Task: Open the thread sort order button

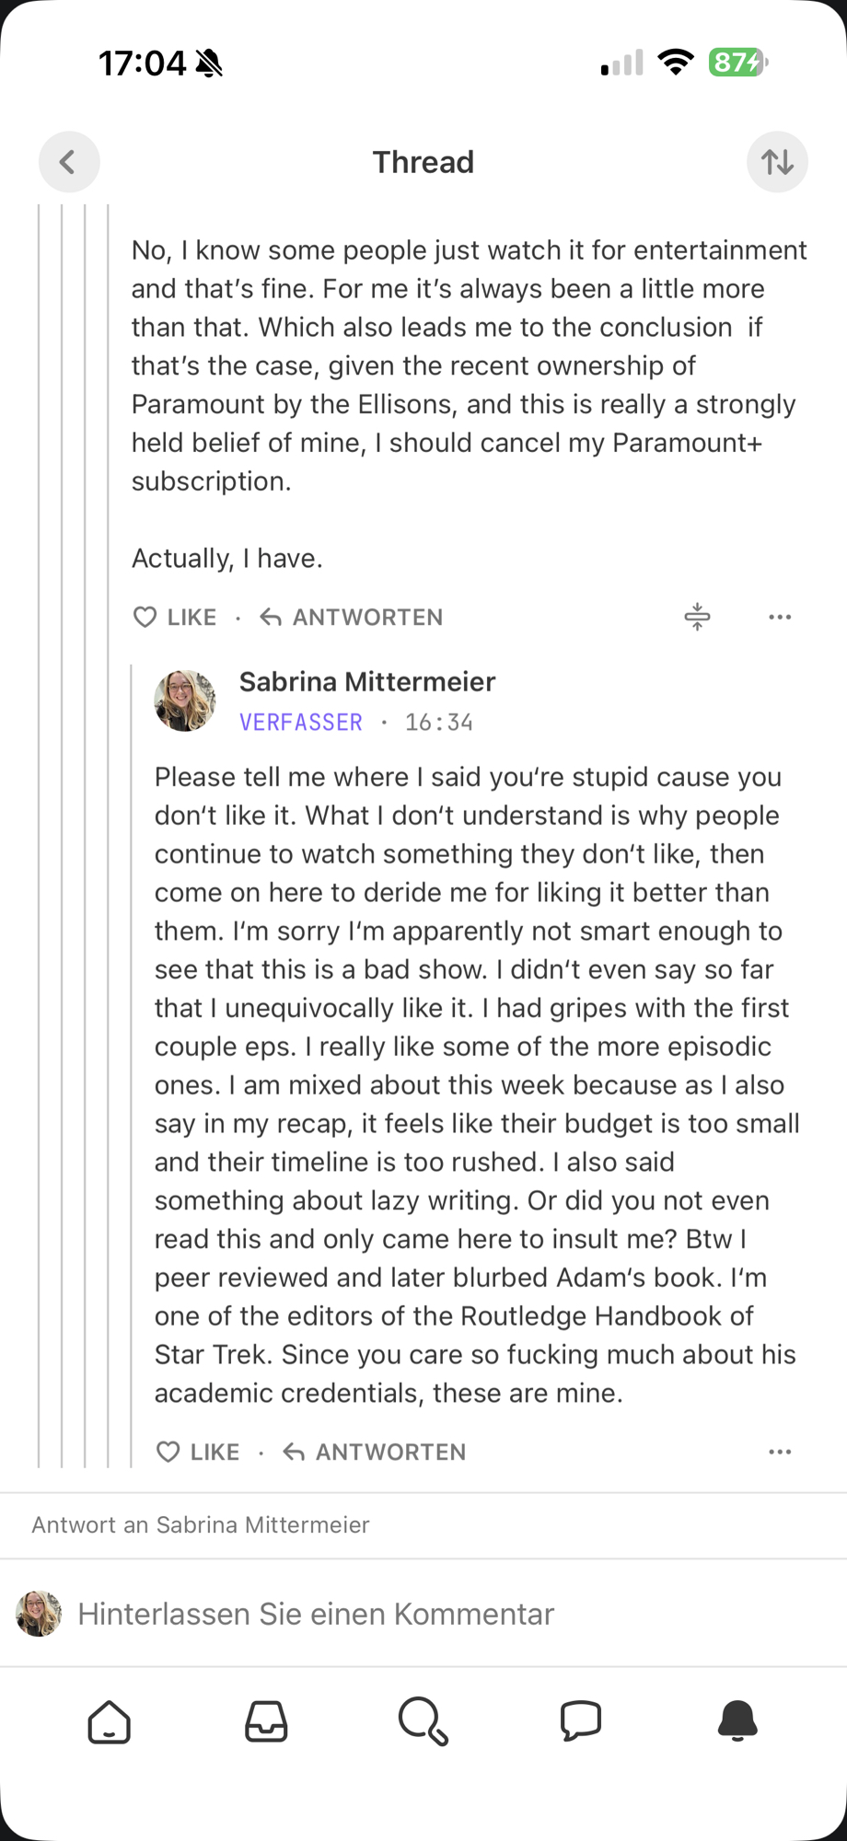Action: tap(777, 162)
